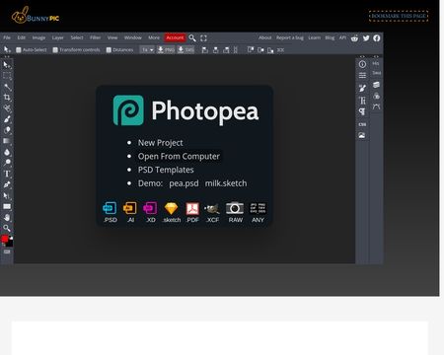444x355 pixels.
Task: Open the Paragraph panel icon
Action: (362, 111)
